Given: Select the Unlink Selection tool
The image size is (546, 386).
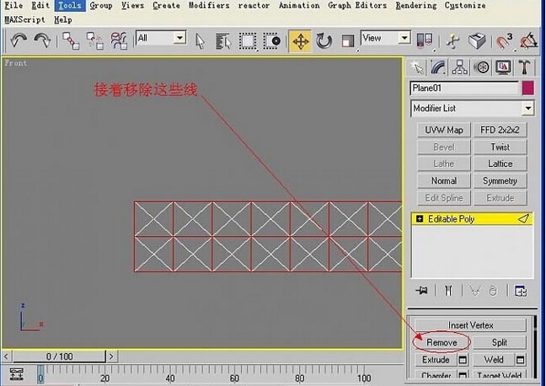Looking at the screenshot, I should pyautogui.click(x=94, y=41).
